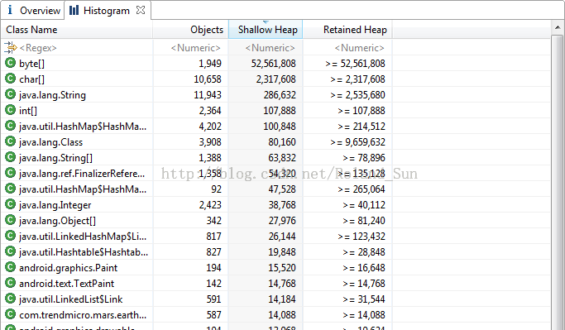Click the class icon for java.lang.String[]

(x=11, y=157)
